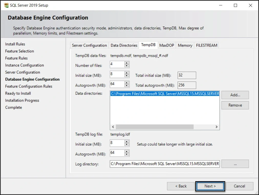Click the Total initial size box
This screenshot has height=195, width=259.
tap(187, 75)
